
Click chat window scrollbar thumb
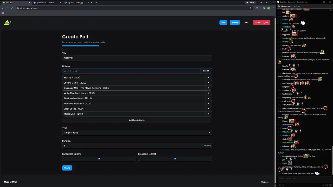[x=332, y=160]
